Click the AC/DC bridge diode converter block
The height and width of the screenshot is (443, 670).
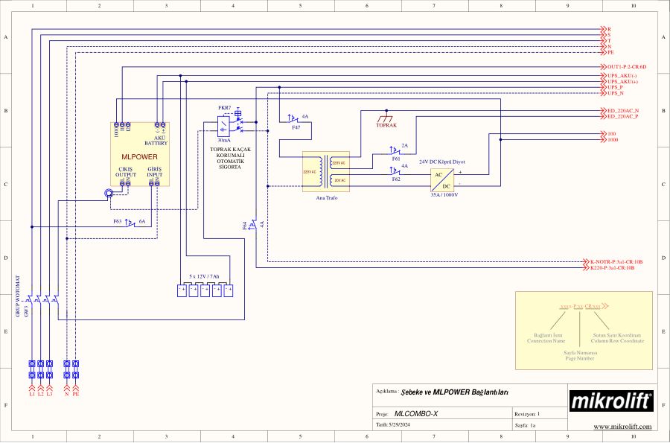click(442, 180)
